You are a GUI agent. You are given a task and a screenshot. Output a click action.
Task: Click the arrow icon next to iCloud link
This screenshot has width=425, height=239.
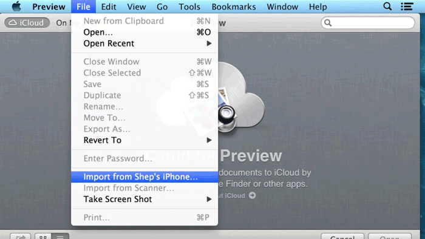[x=252, y=195]
